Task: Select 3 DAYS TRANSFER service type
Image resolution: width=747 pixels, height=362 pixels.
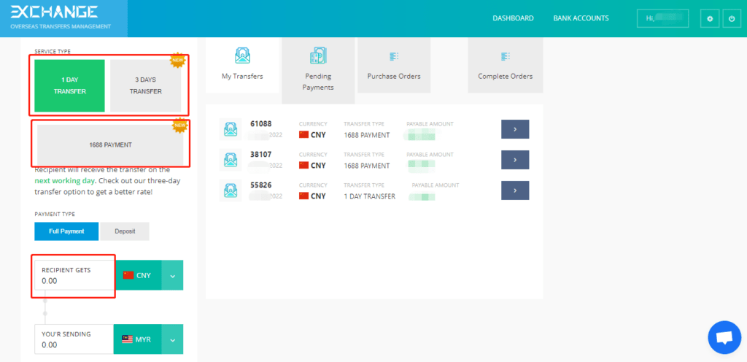Action: pos(146,85)
